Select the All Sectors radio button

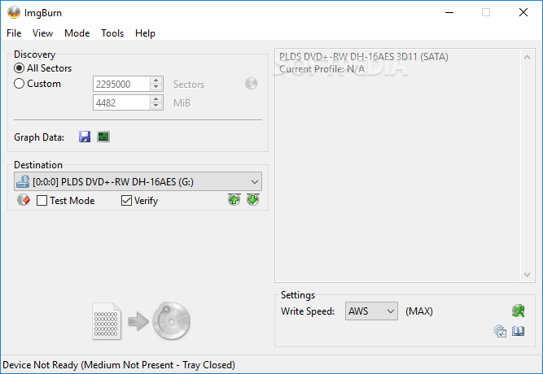[x=19, y=67]
